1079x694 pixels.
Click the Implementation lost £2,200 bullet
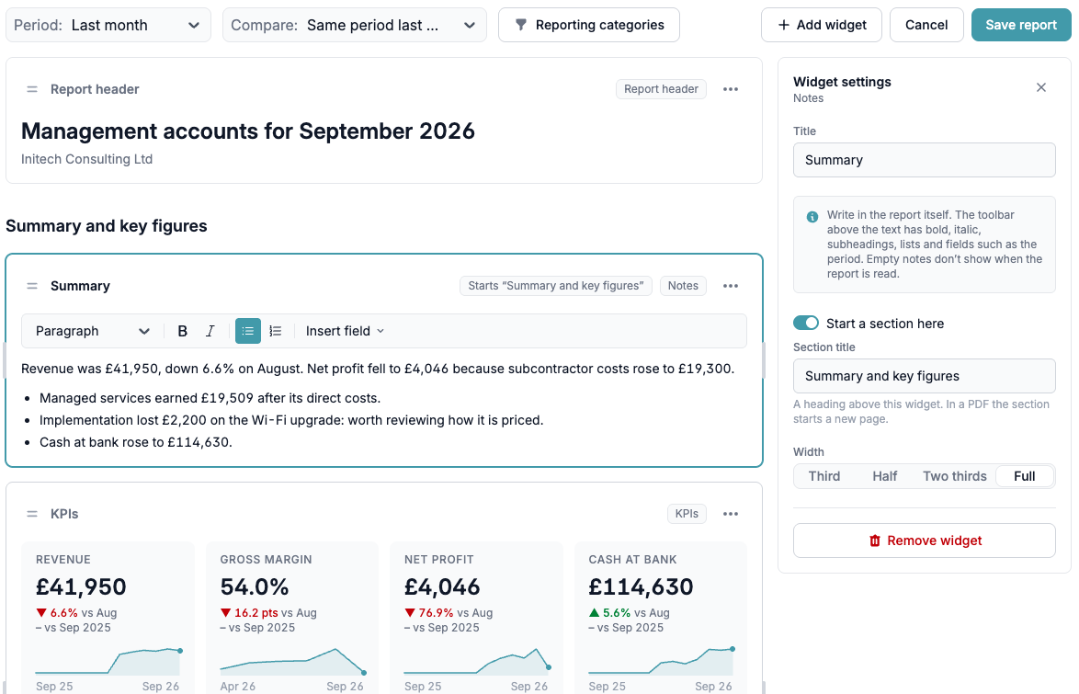(291, 420)
